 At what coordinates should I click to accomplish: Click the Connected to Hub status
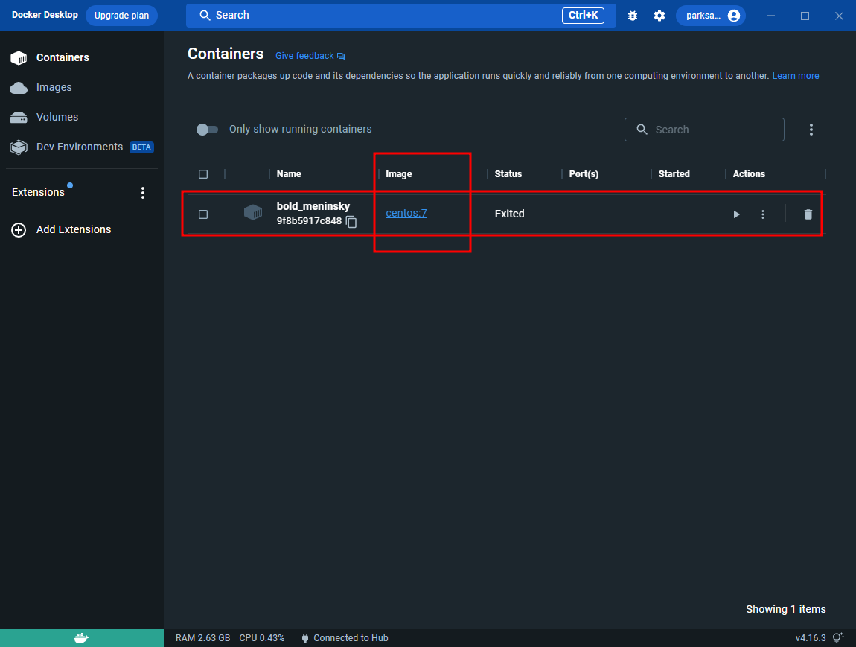[351, 638]
